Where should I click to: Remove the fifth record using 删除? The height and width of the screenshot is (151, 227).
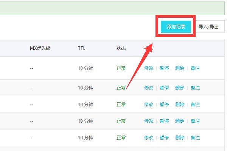[180, 138]
